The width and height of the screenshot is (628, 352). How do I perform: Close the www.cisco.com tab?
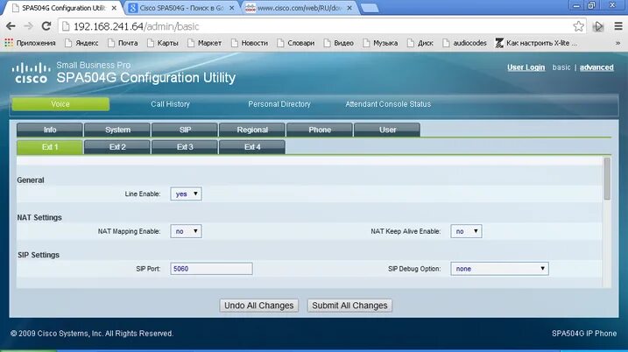point(349,8)
